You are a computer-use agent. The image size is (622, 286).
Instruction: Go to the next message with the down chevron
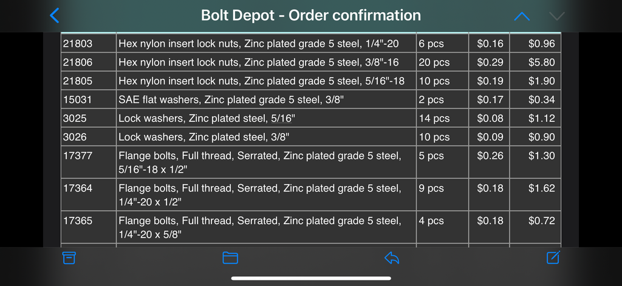pyautogui.click(x=557, y=16)
